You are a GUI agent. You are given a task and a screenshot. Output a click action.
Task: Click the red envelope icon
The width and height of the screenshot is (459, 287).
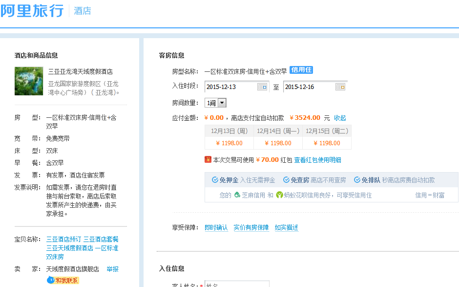[x=208, y=160]
